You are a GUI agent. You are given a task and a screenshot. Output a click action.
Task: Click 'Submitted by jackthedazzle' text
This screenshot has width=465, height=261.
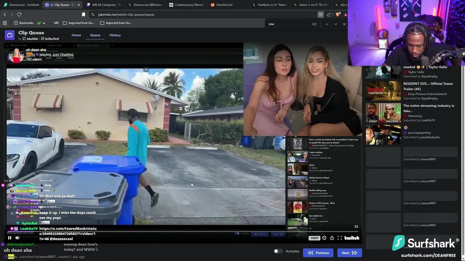[x=421, y=137]
